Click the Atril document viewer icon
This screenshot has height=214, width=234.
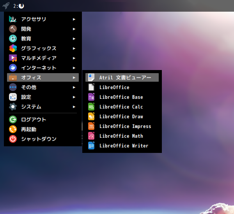(91, 77)
